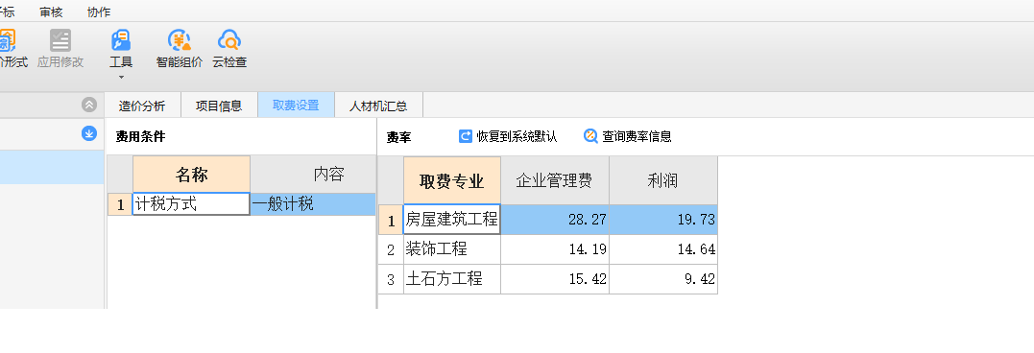Click the 9.42 profit value

(663, 279)
